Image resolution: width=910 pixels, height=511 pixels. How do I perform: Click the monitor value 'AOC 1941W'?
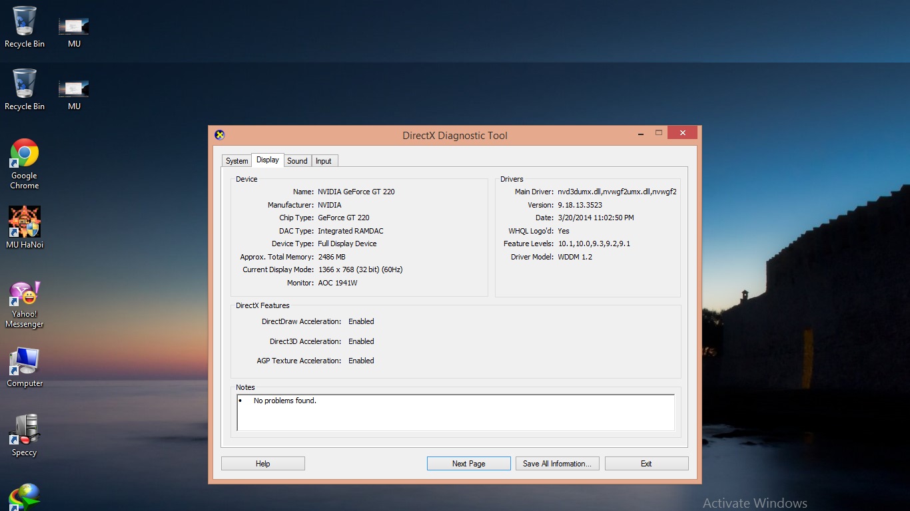pyautogui.click(x=338, y=283)
